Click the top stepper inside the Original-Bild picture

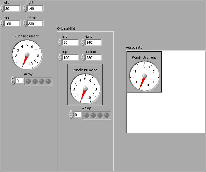[x=60, y=57]
